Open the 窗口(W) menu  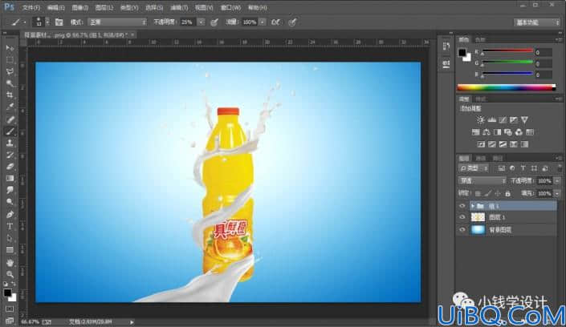[x=230, y=7]
